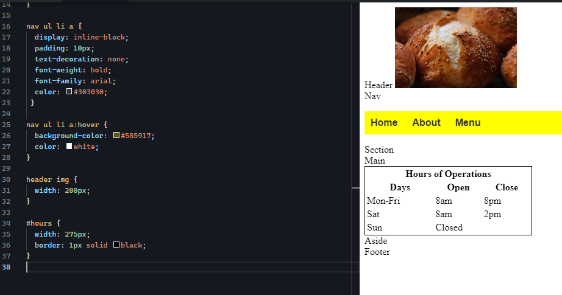Select line number 34 in gutter
The image size is (562, 295).
coord(6,223)
